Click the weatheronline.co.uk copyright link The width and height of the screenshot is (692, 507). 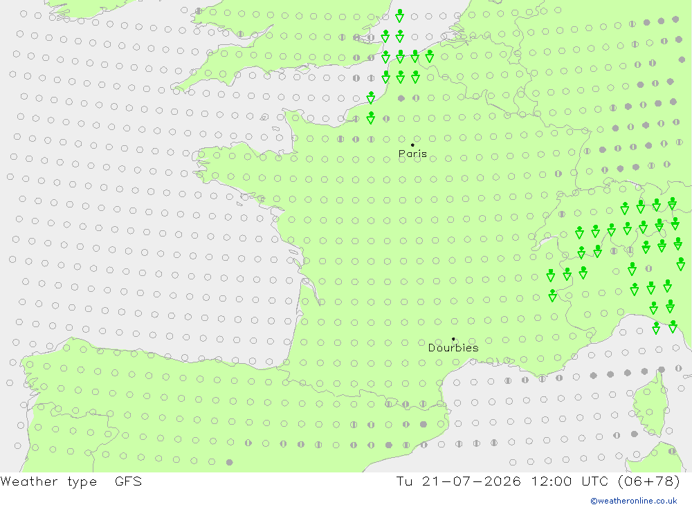click(x=634, y=501)
